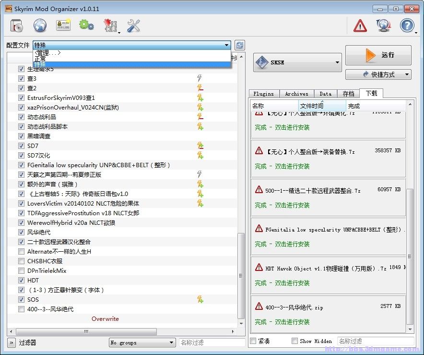Click the mod list horizontal scrollbar thumb
The image size is (424, 355).
click(86, 331)
